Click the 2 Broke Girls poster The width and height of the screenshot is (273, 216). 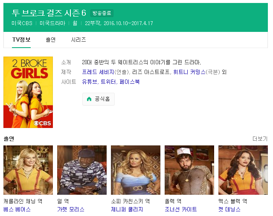click(28, 92)
